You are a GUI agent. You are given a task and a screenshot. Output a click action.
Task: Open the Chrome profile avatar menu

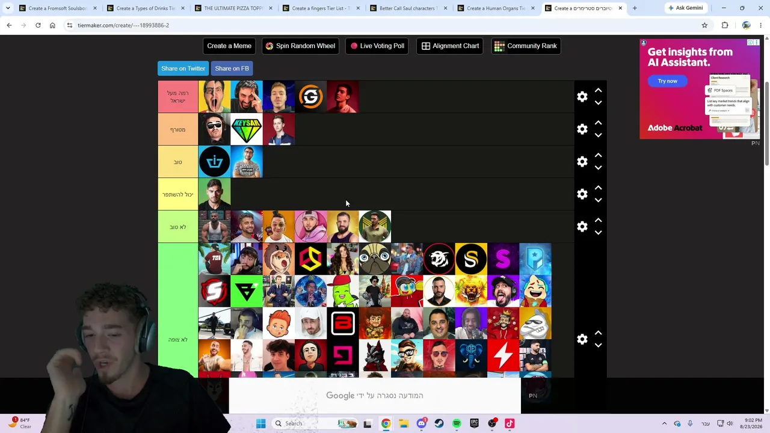(746, 25)
